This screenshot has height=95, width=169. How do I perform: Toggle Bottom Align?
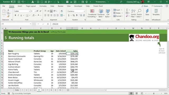(51, 11)
